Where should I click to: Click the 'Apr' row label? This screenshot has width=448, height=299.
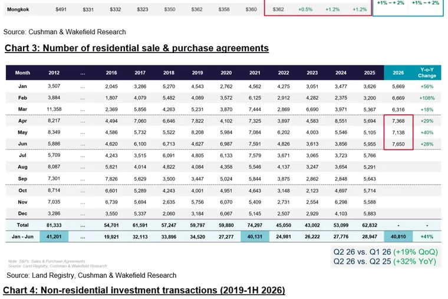22,121
